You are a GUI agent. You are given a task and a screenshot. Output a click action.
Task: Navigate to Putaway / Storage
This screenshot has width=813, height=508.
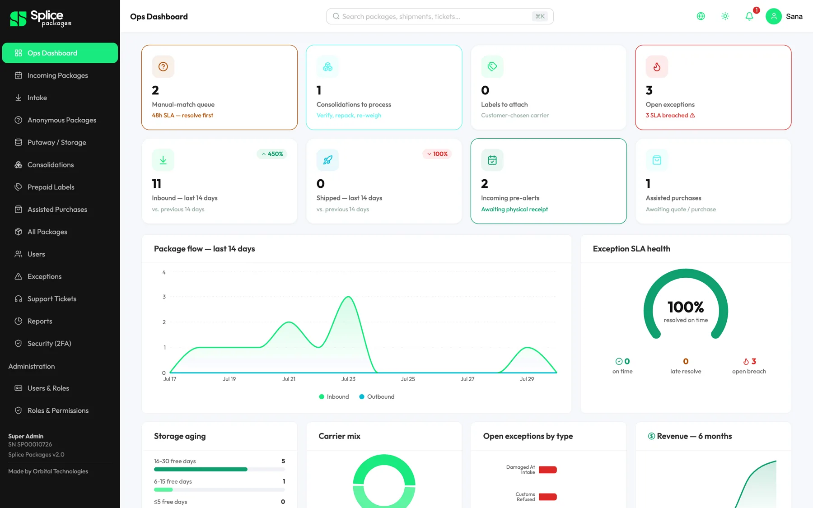[x=60, y=142]
